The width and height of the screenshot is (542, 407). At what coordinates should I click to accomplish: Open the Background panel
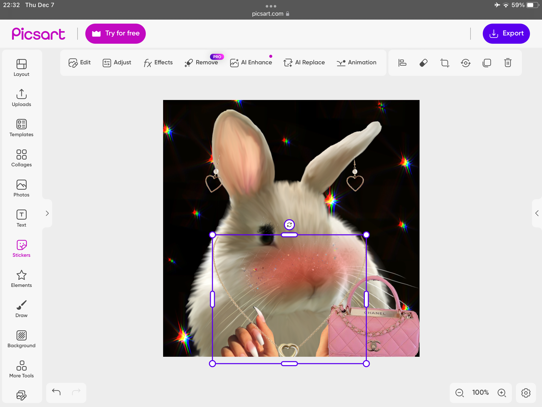coord(21,339)
